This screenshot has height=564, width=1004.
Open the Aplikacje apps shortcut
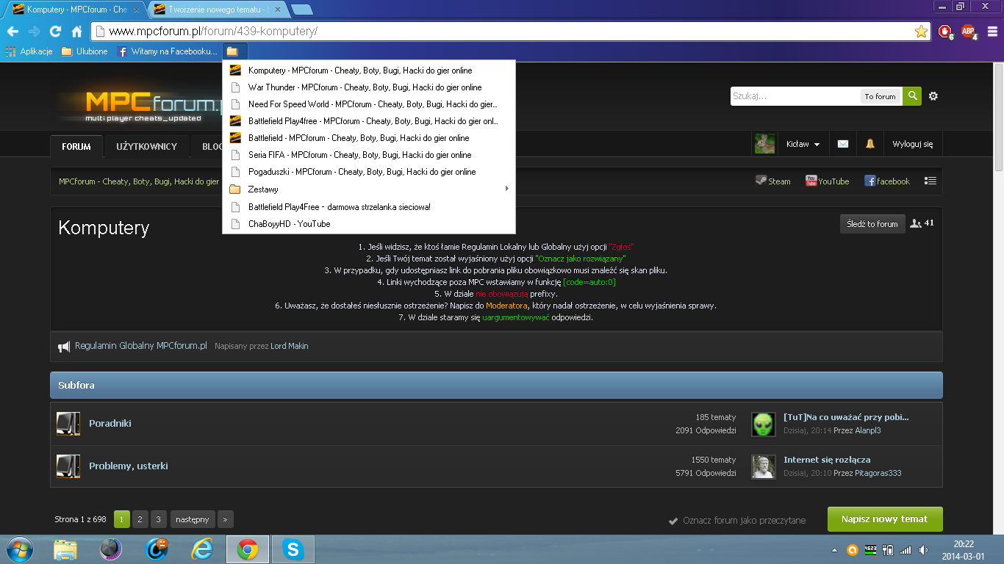tap(29, 51)
